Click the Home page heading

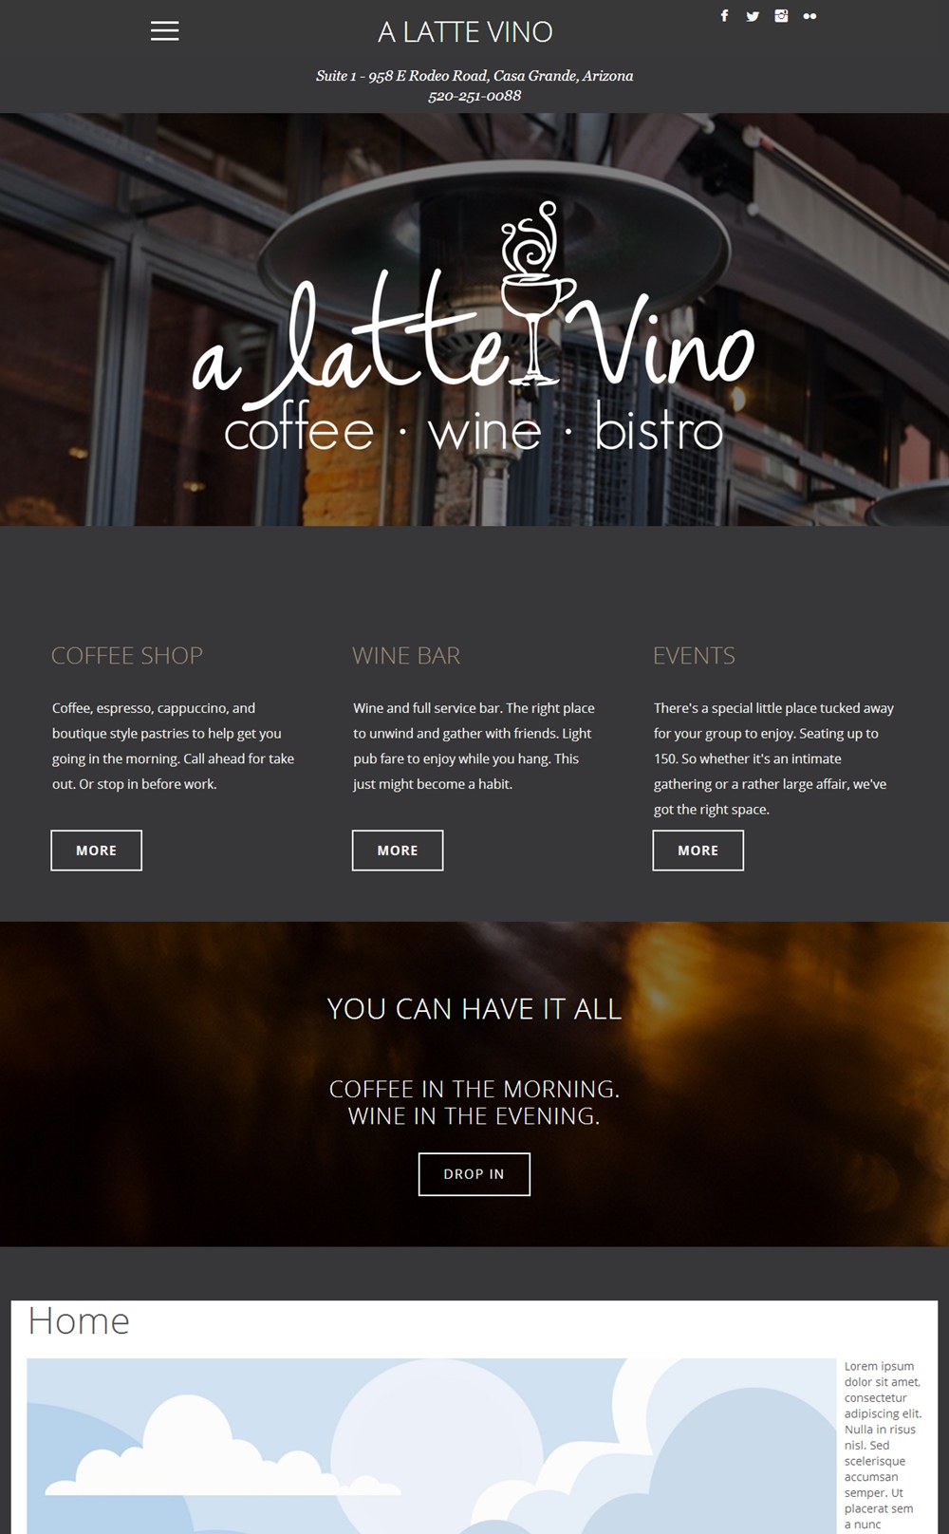79,1321
